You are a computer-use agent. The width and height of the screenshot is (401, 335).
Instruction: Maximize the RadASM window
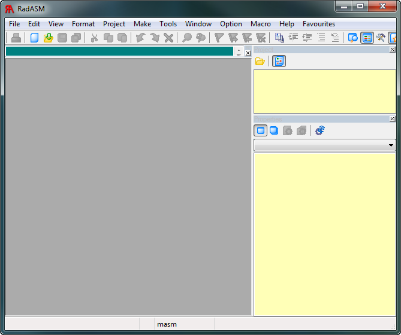(360, 6)
